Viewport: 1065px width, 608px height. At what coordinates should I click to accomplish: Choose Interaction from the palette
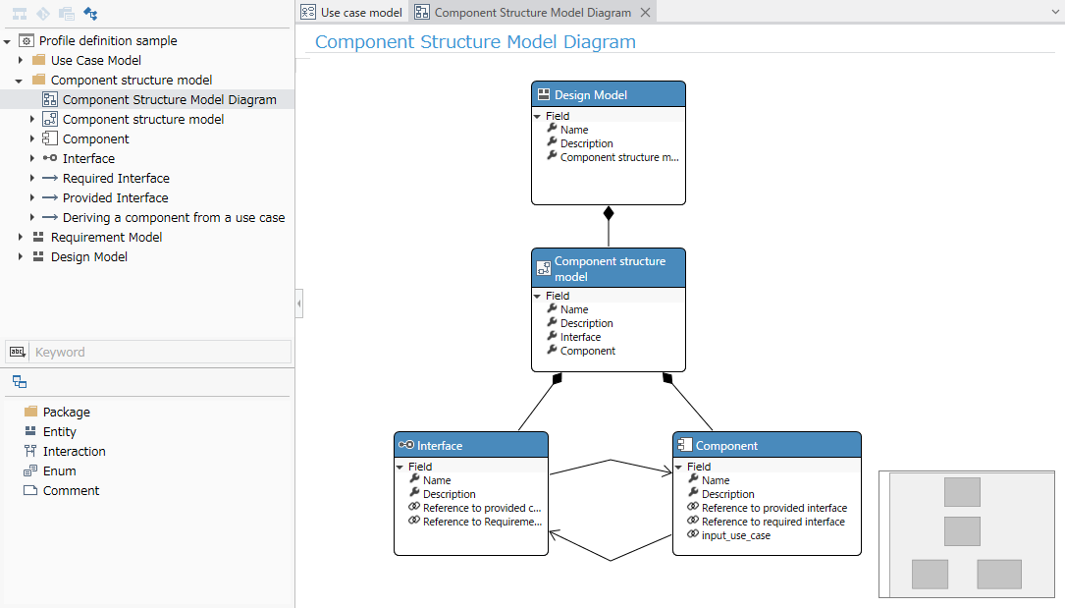click(74, 451)
